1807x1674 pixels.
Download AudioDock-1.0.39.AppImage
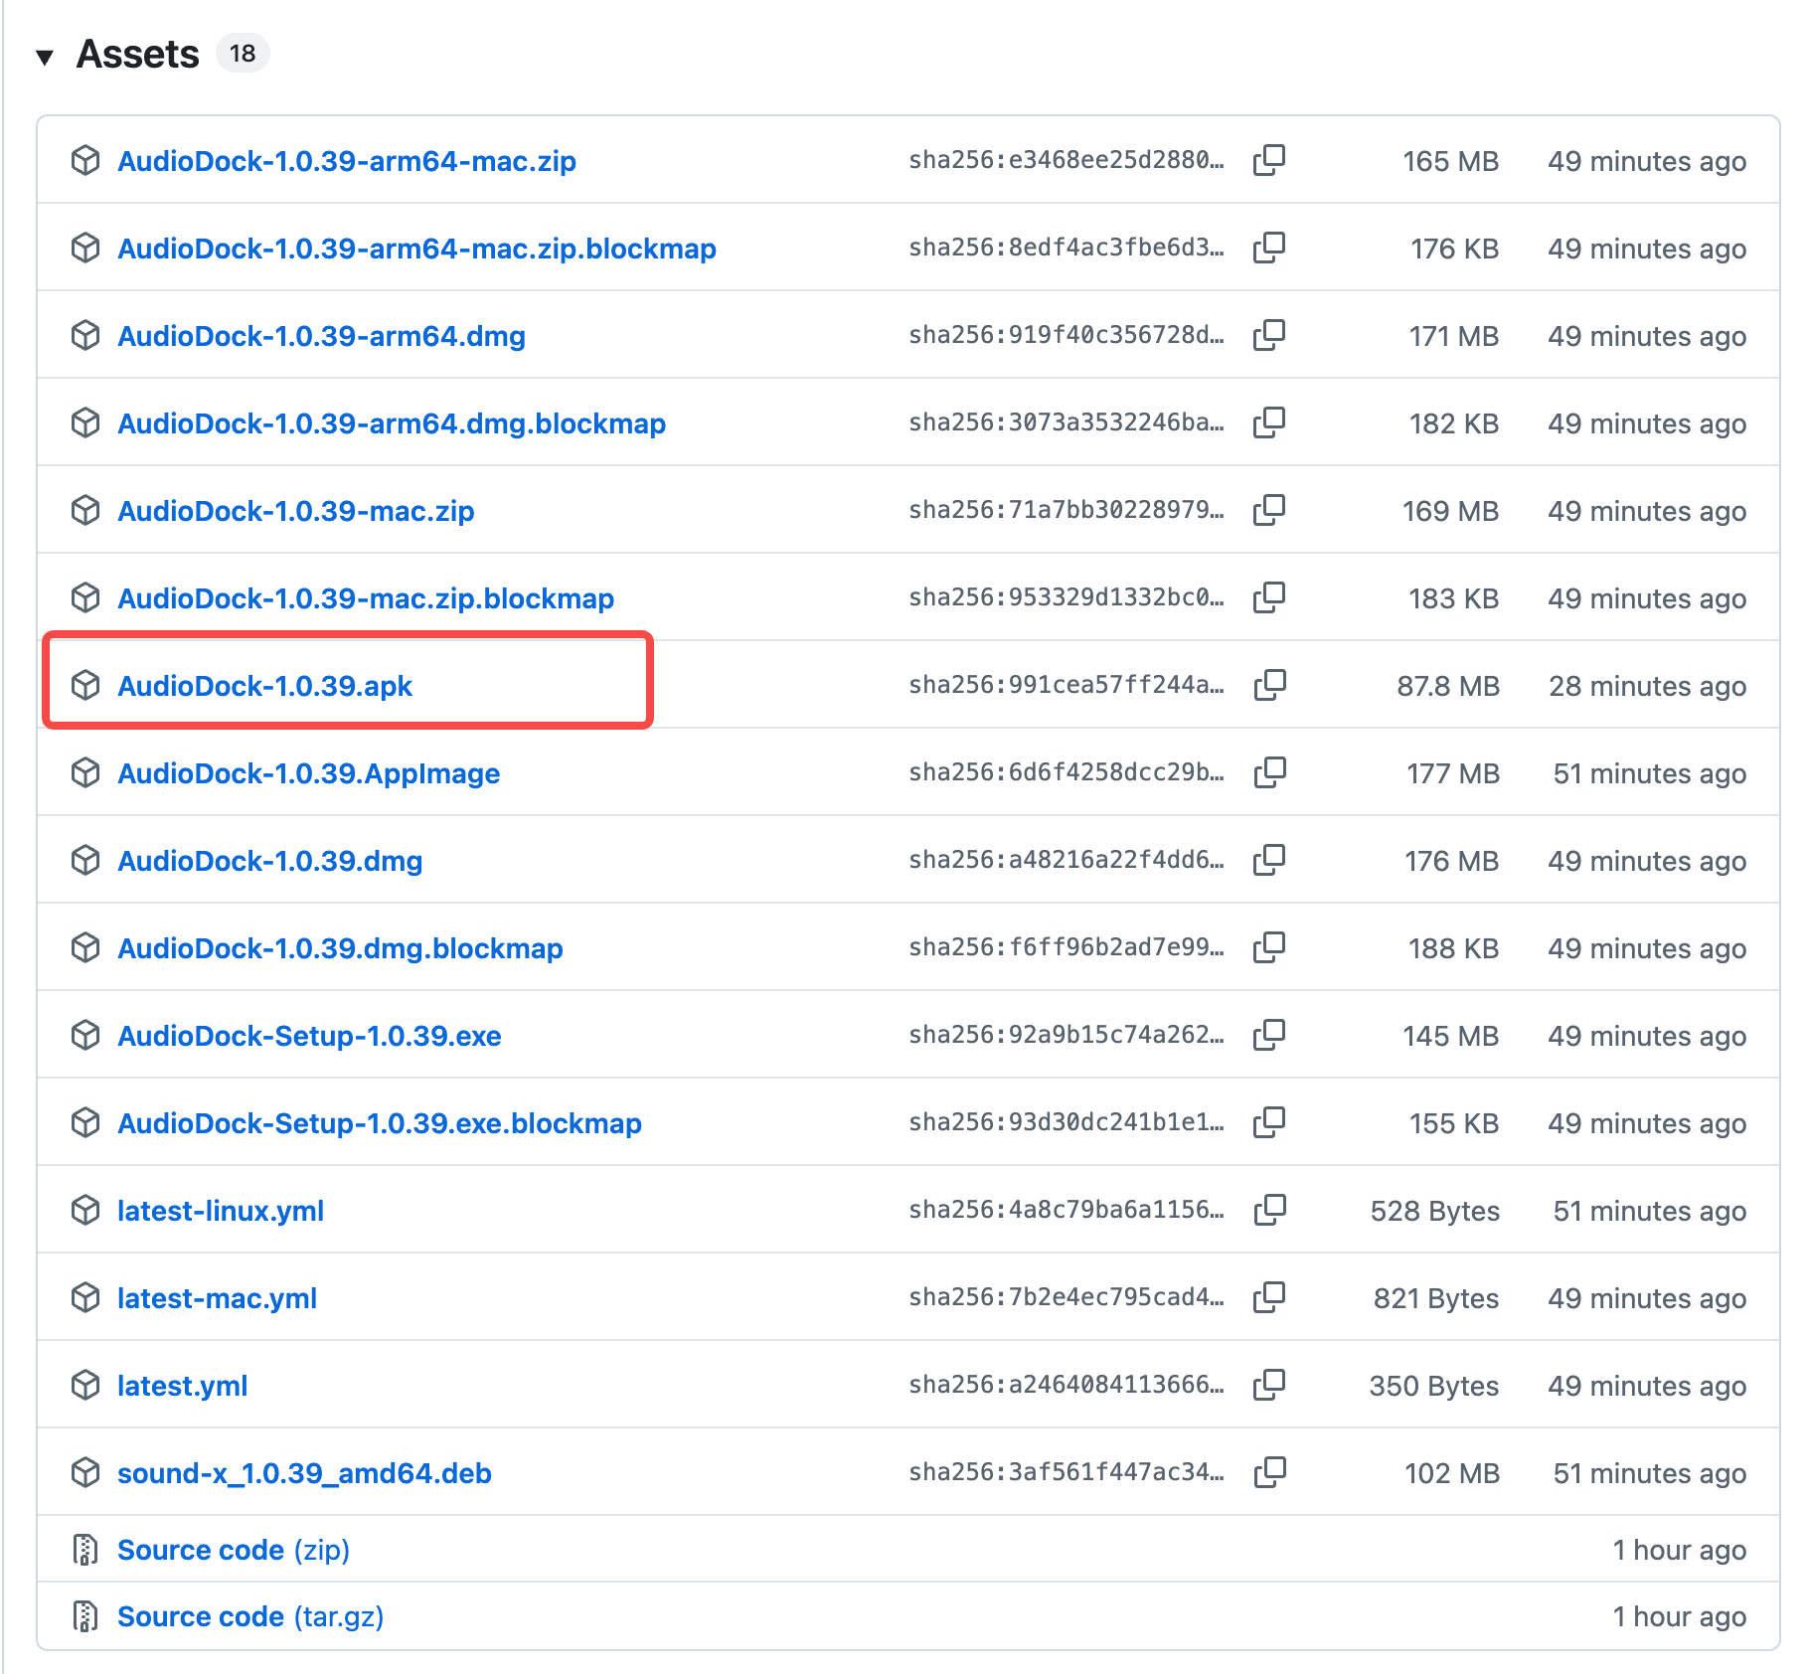pyautogui.click(x=308, y=773)
